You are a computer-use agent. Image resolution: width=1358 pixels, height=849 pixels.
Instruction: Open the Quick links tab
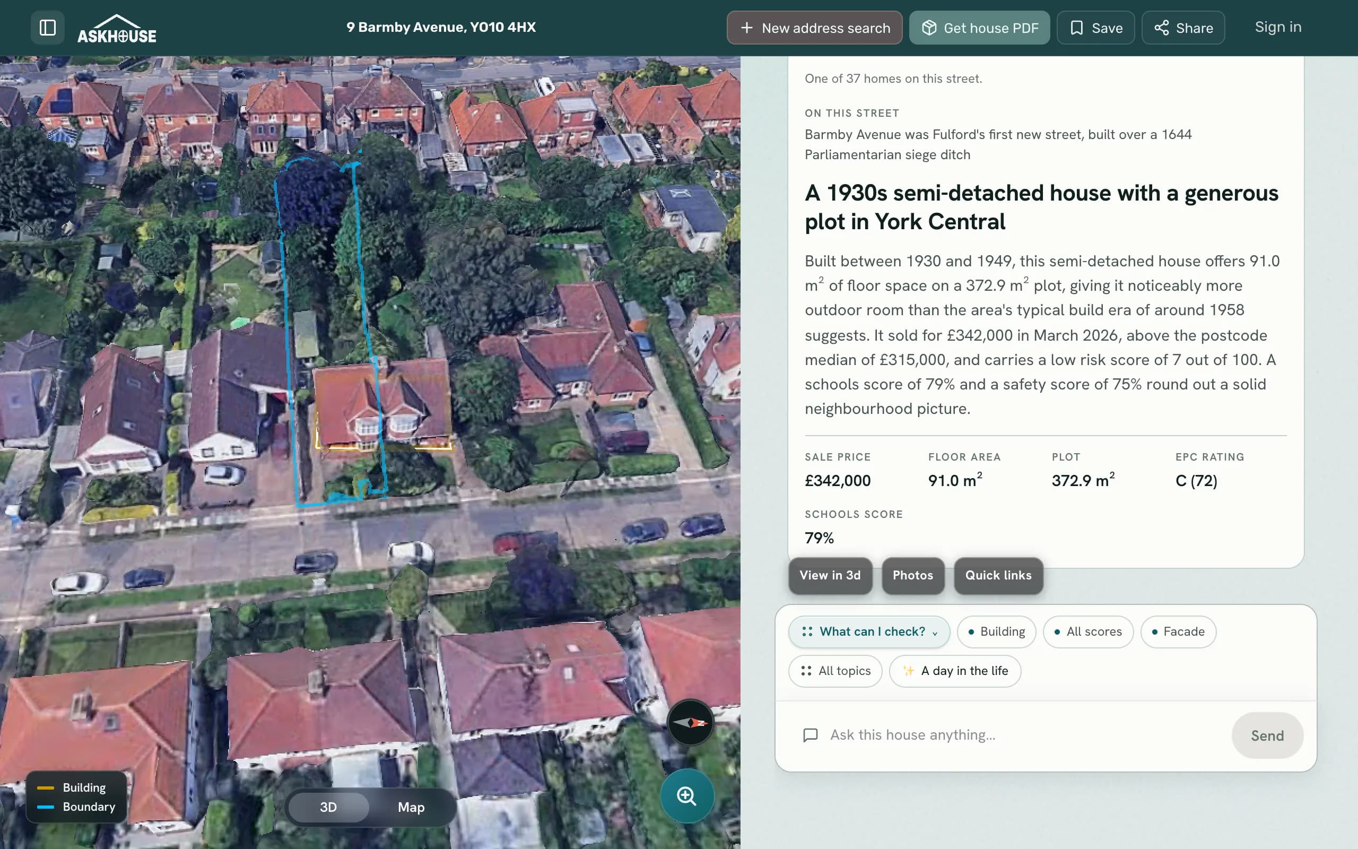point(998,576)
